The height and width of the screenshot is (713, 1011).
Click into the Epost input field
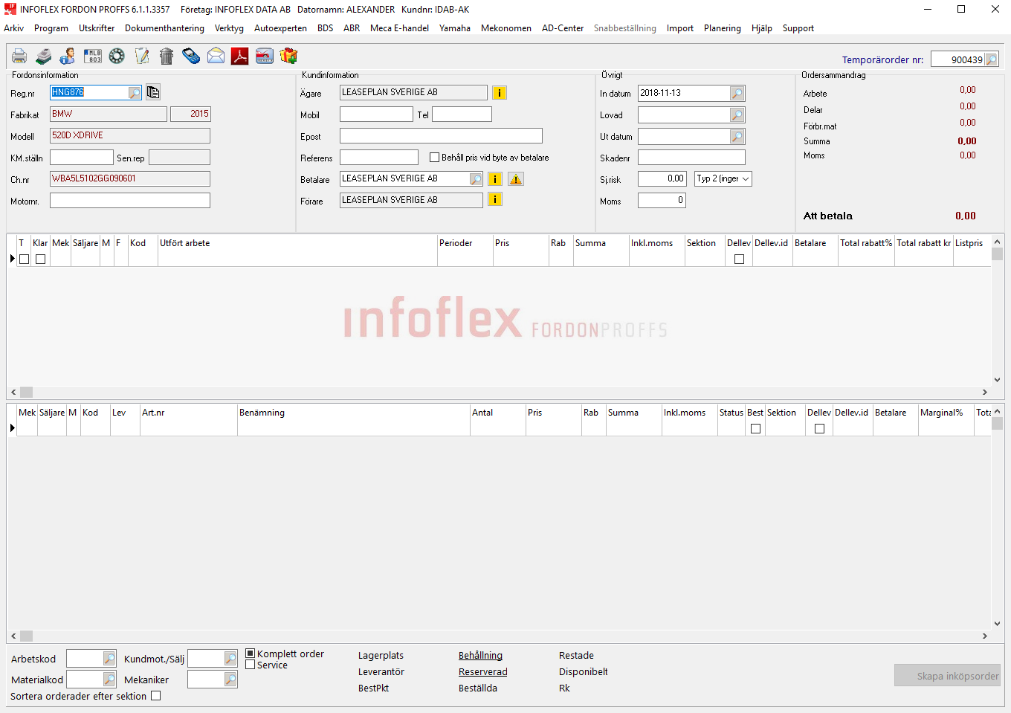(441, 136)
